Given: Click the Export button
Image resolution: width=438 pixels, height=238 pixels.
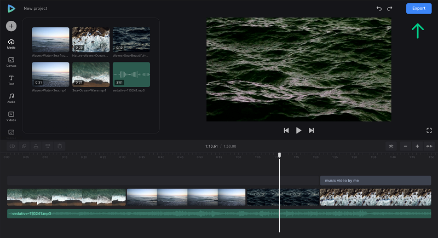Looking at the screenshot, I should click(419, 8).
